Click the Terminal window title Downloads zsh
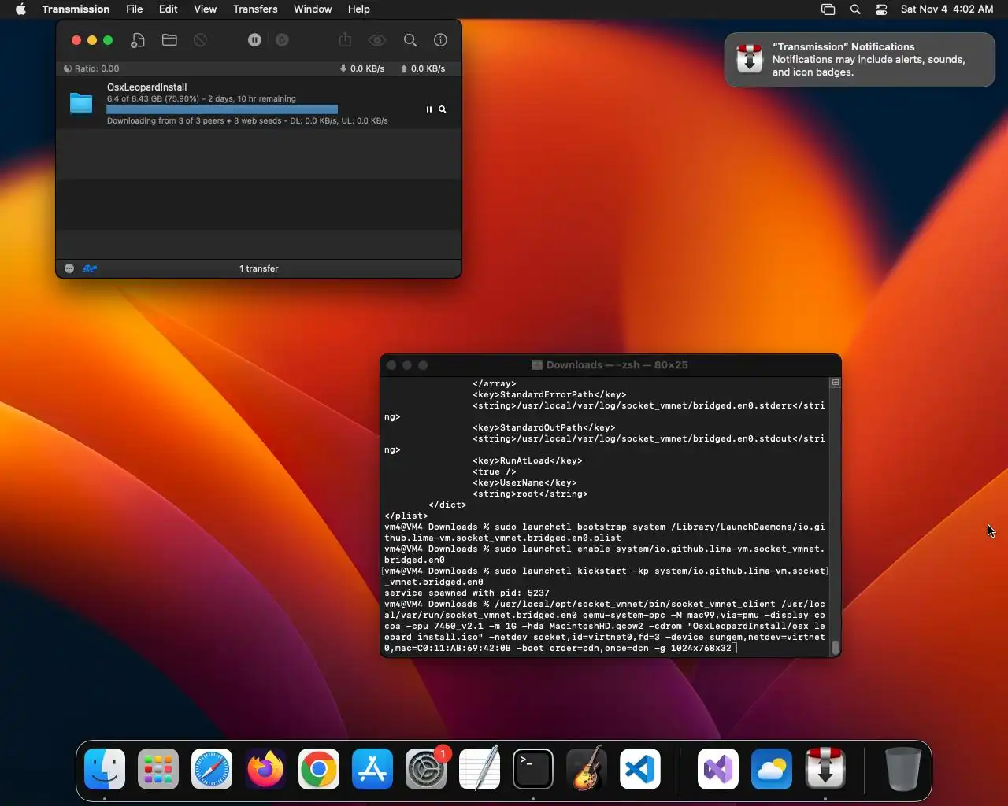 (x=617, y=365)
